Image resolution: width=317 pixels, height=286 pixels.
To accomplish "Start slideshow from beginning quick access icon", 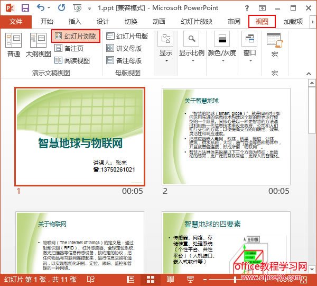I will [x=77, y=8].
